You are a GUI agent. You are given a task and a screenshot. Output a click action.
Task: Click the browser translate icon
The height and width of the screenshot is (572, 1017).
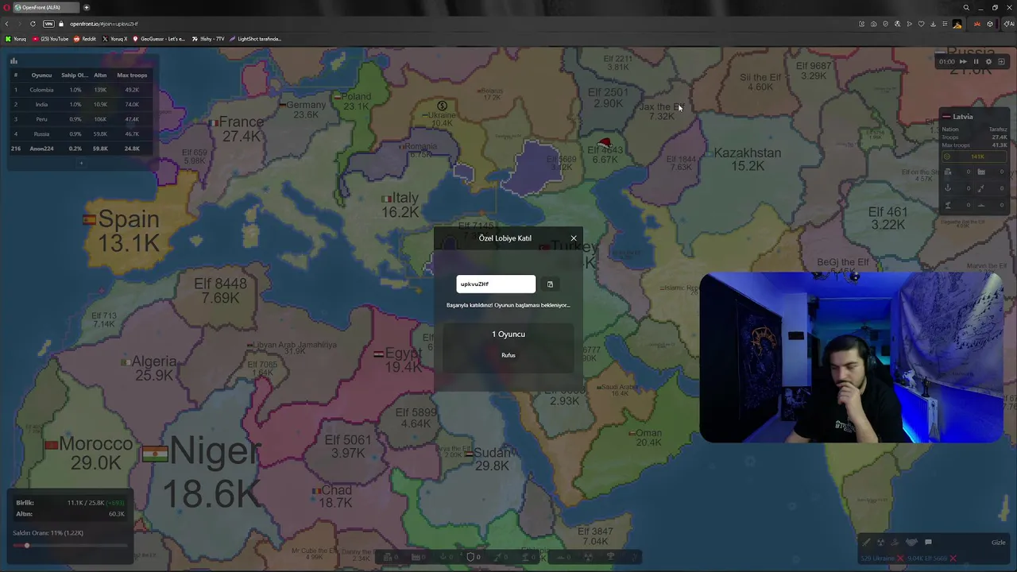(x=897, y=24)
